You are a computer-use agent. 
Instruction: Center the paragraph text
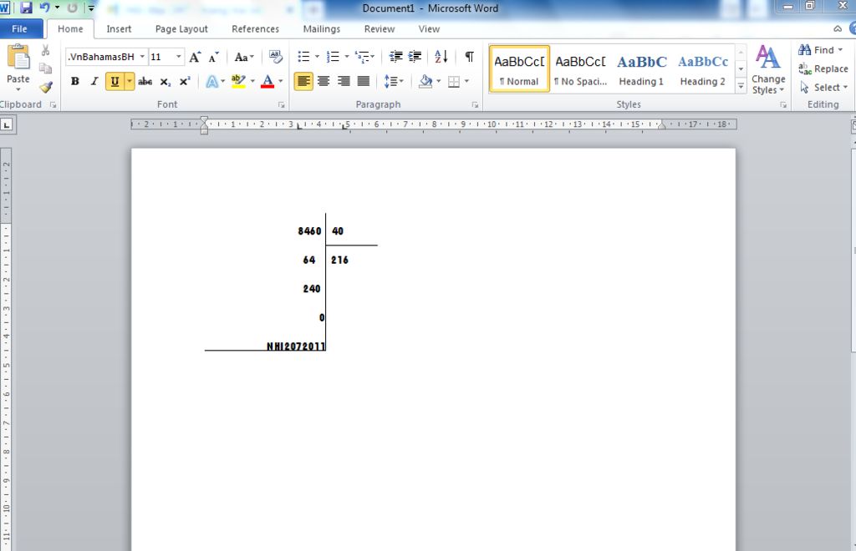coord(324,82)
